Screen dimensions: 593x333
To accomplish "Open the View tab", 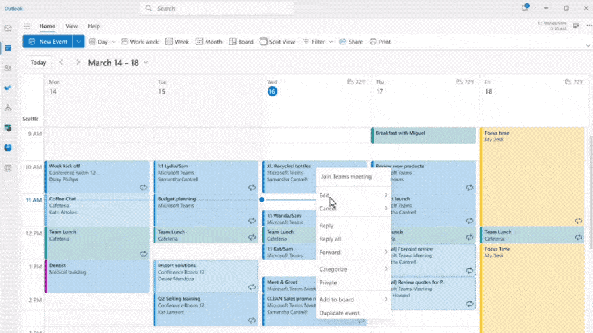I will pyautogui.click(x=71, y=26).
